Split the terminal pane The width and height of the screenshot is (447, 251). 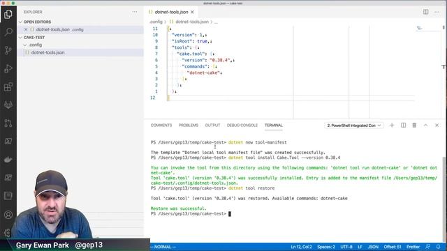coord(403,125)
